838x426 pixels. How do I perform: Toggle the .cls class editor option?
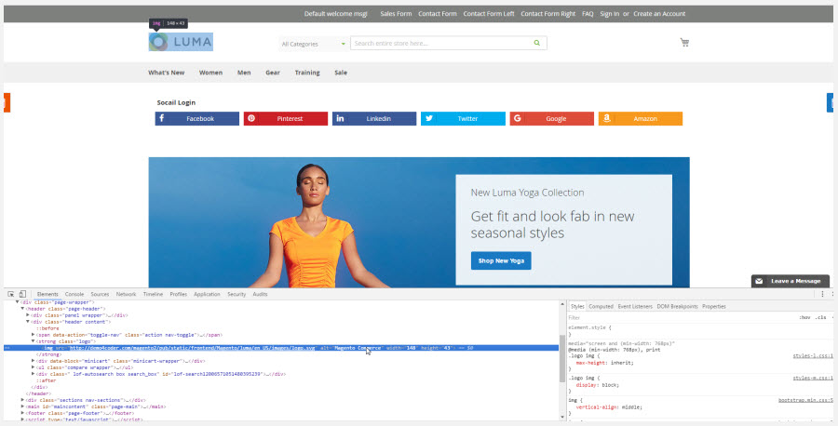pyautogui.click(x=821, y=317)
